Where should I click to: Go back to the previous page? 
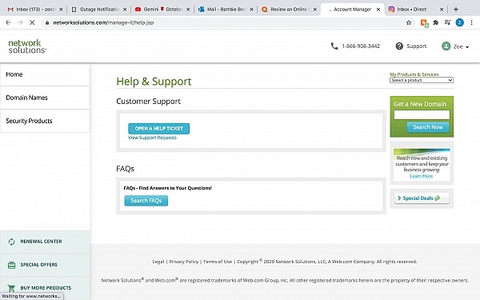click(8, 22)
